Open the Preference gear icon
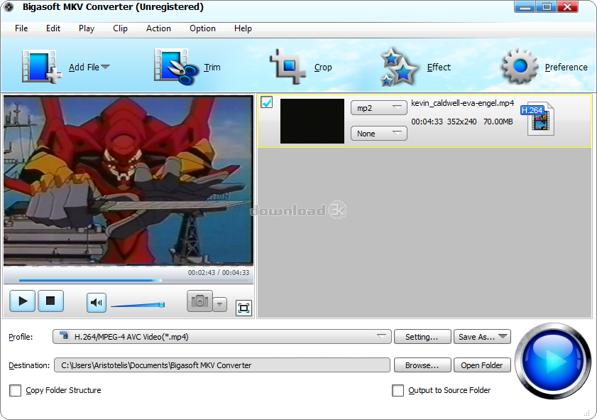The image size is (597, 420). (x=520, y=66)
